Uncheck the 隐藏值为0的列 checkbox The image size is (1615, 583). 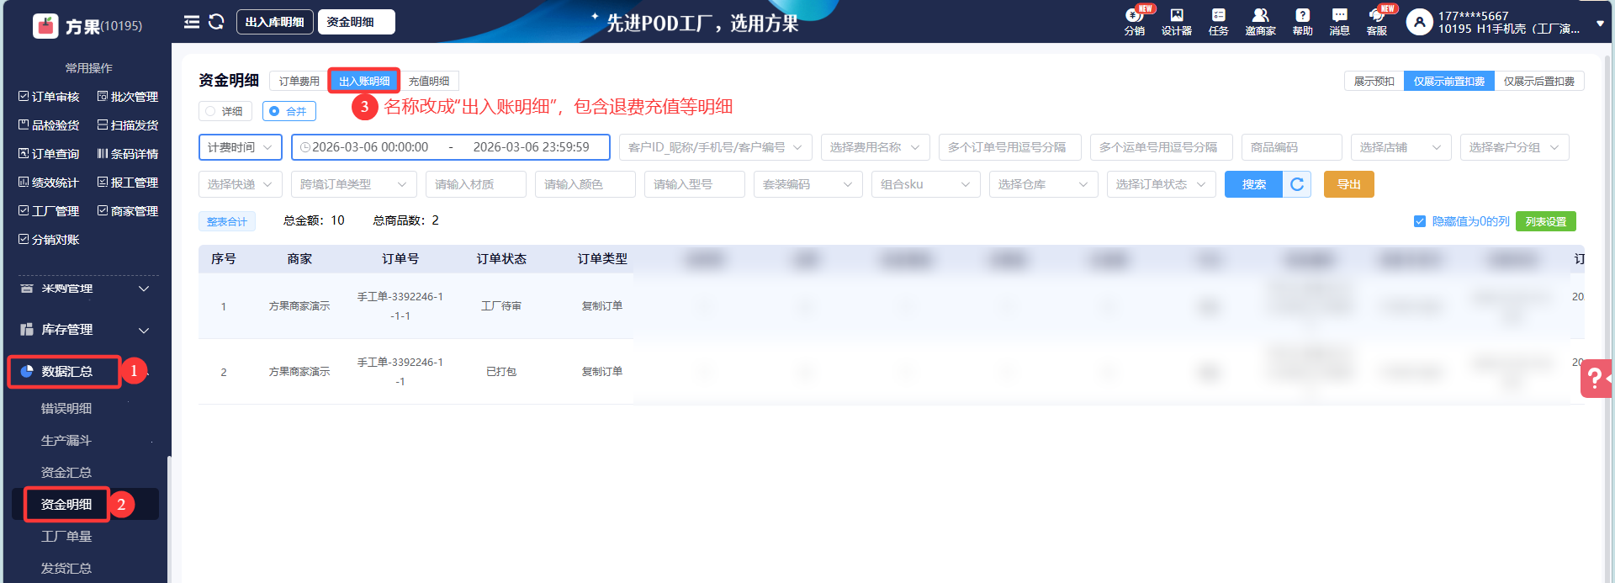(x=1420, y=221)
